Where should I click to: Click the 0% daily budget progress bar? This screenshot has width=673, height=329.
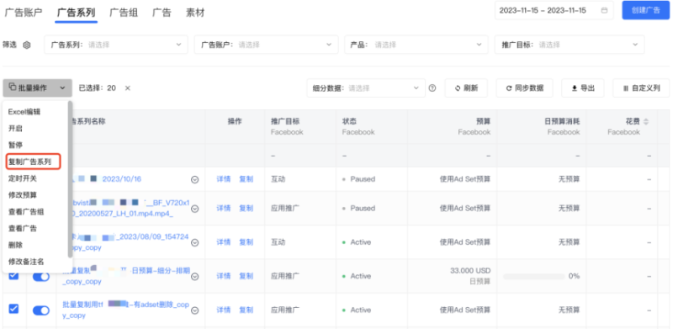point(534,276)
